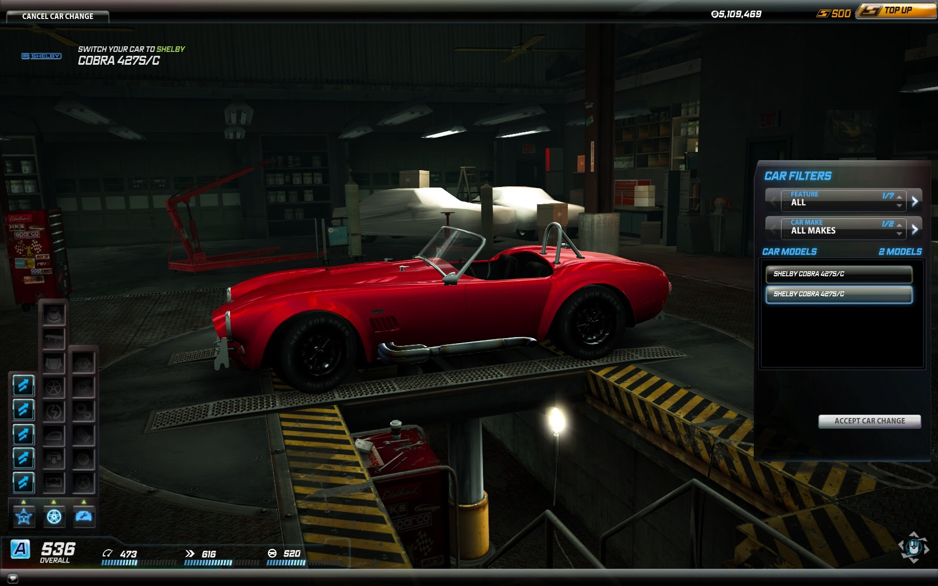Open the brakes performance slot
The height and width of the screenshot is (586, 938).
84,459
